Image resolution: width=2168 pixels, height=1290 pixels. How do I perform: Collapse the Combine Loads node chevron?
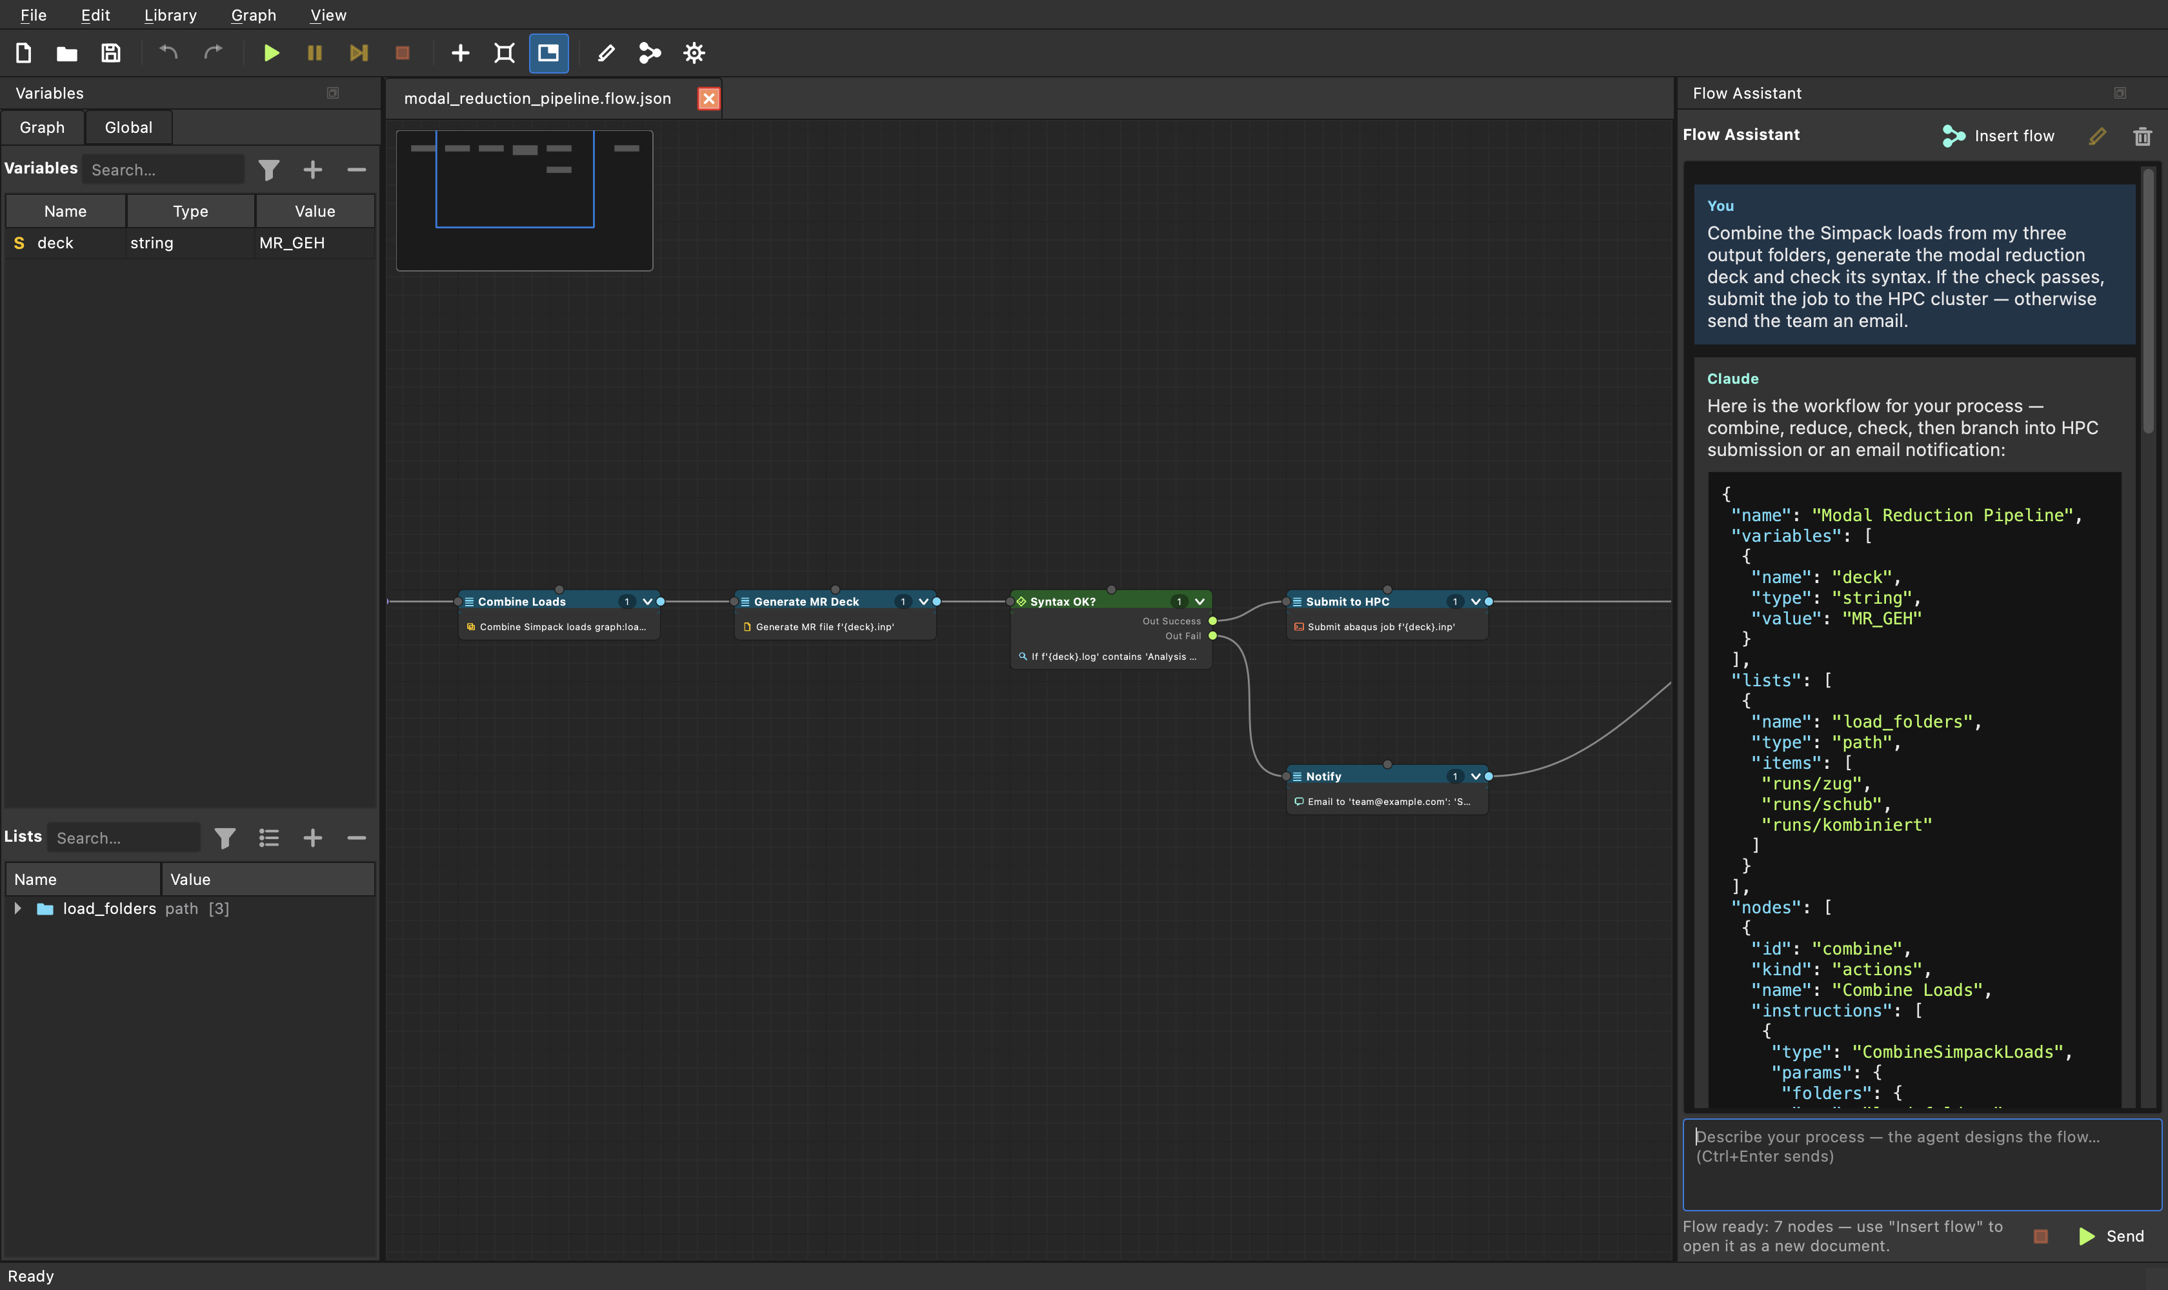647,602
